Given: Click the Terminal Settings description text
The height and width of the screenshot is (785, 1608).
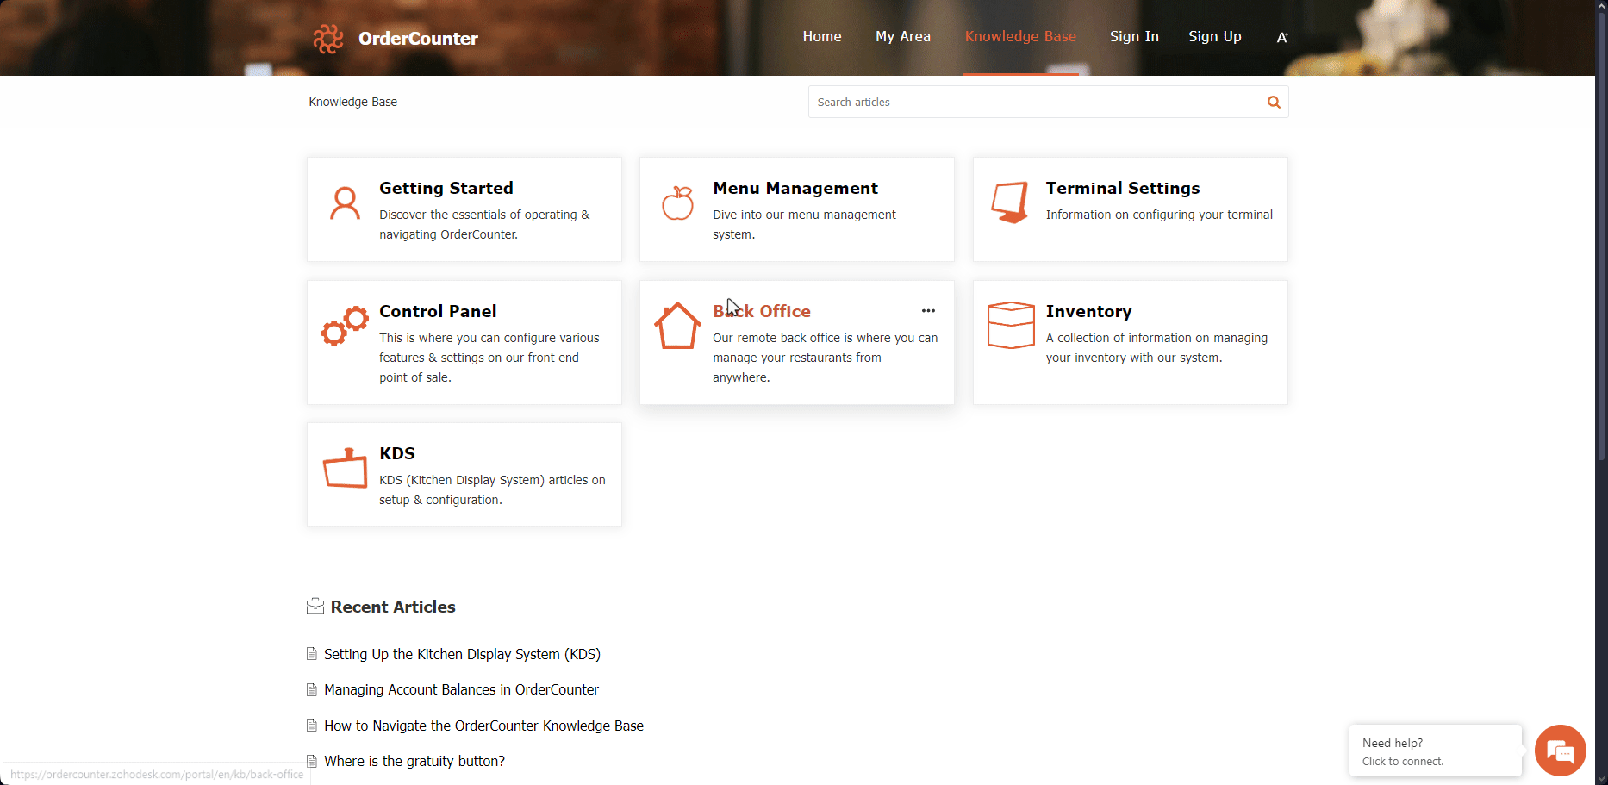Looking at the screenshot, I should [1159, 215].
